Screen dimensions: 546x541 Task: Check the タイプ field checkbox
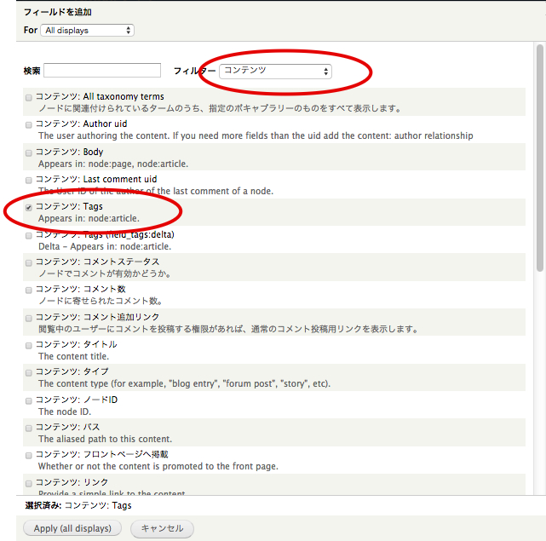pos(29,372)
